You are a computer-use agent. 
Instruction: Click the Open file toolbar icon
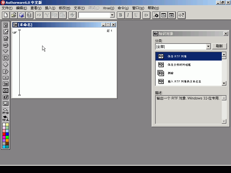[14, 15]
